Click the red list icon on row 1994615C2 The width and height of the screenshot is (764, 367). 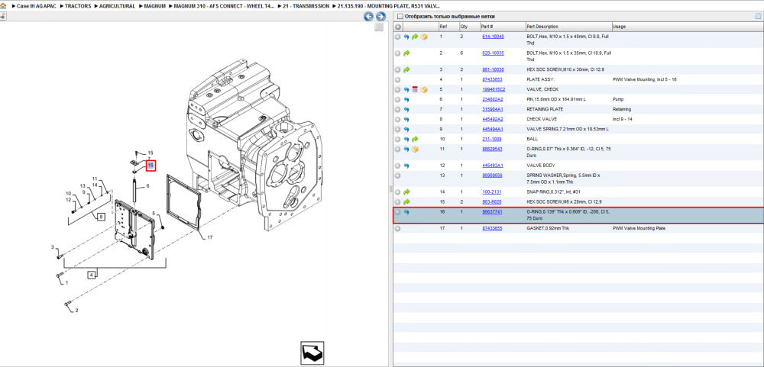(415, 89)
